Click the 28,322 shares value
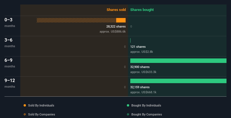Viewport: 231px width, 118px height. 116,26
